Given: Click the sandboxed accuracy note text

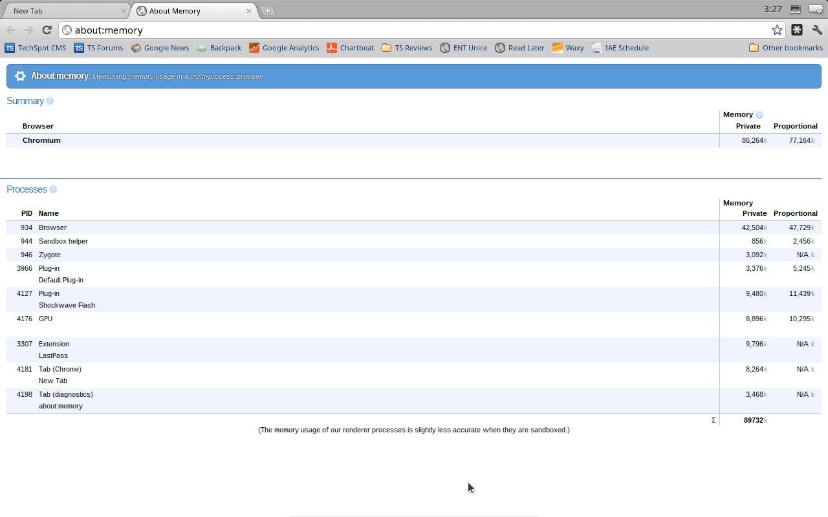Looking at the screenshot, I should (414, 430).
